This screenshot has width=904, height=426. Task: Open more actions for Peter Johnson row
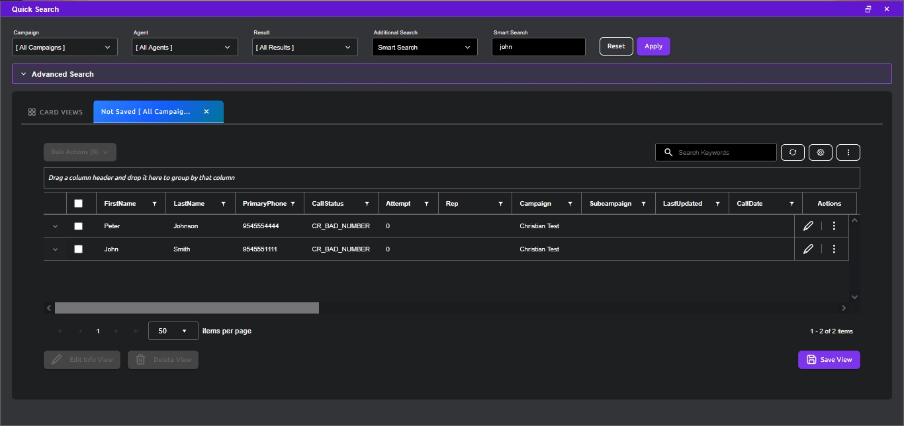(x=834, y=226)
